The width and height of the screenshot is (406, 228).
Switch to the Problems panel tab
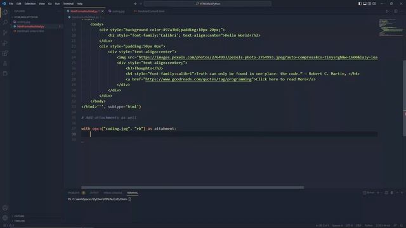(74, 193)
